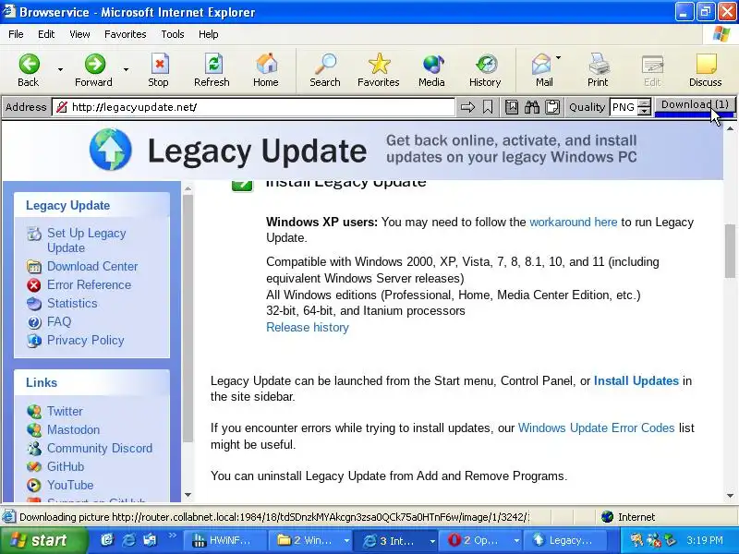Stop loading the page
739x554 pixels.
coord(159,71)
